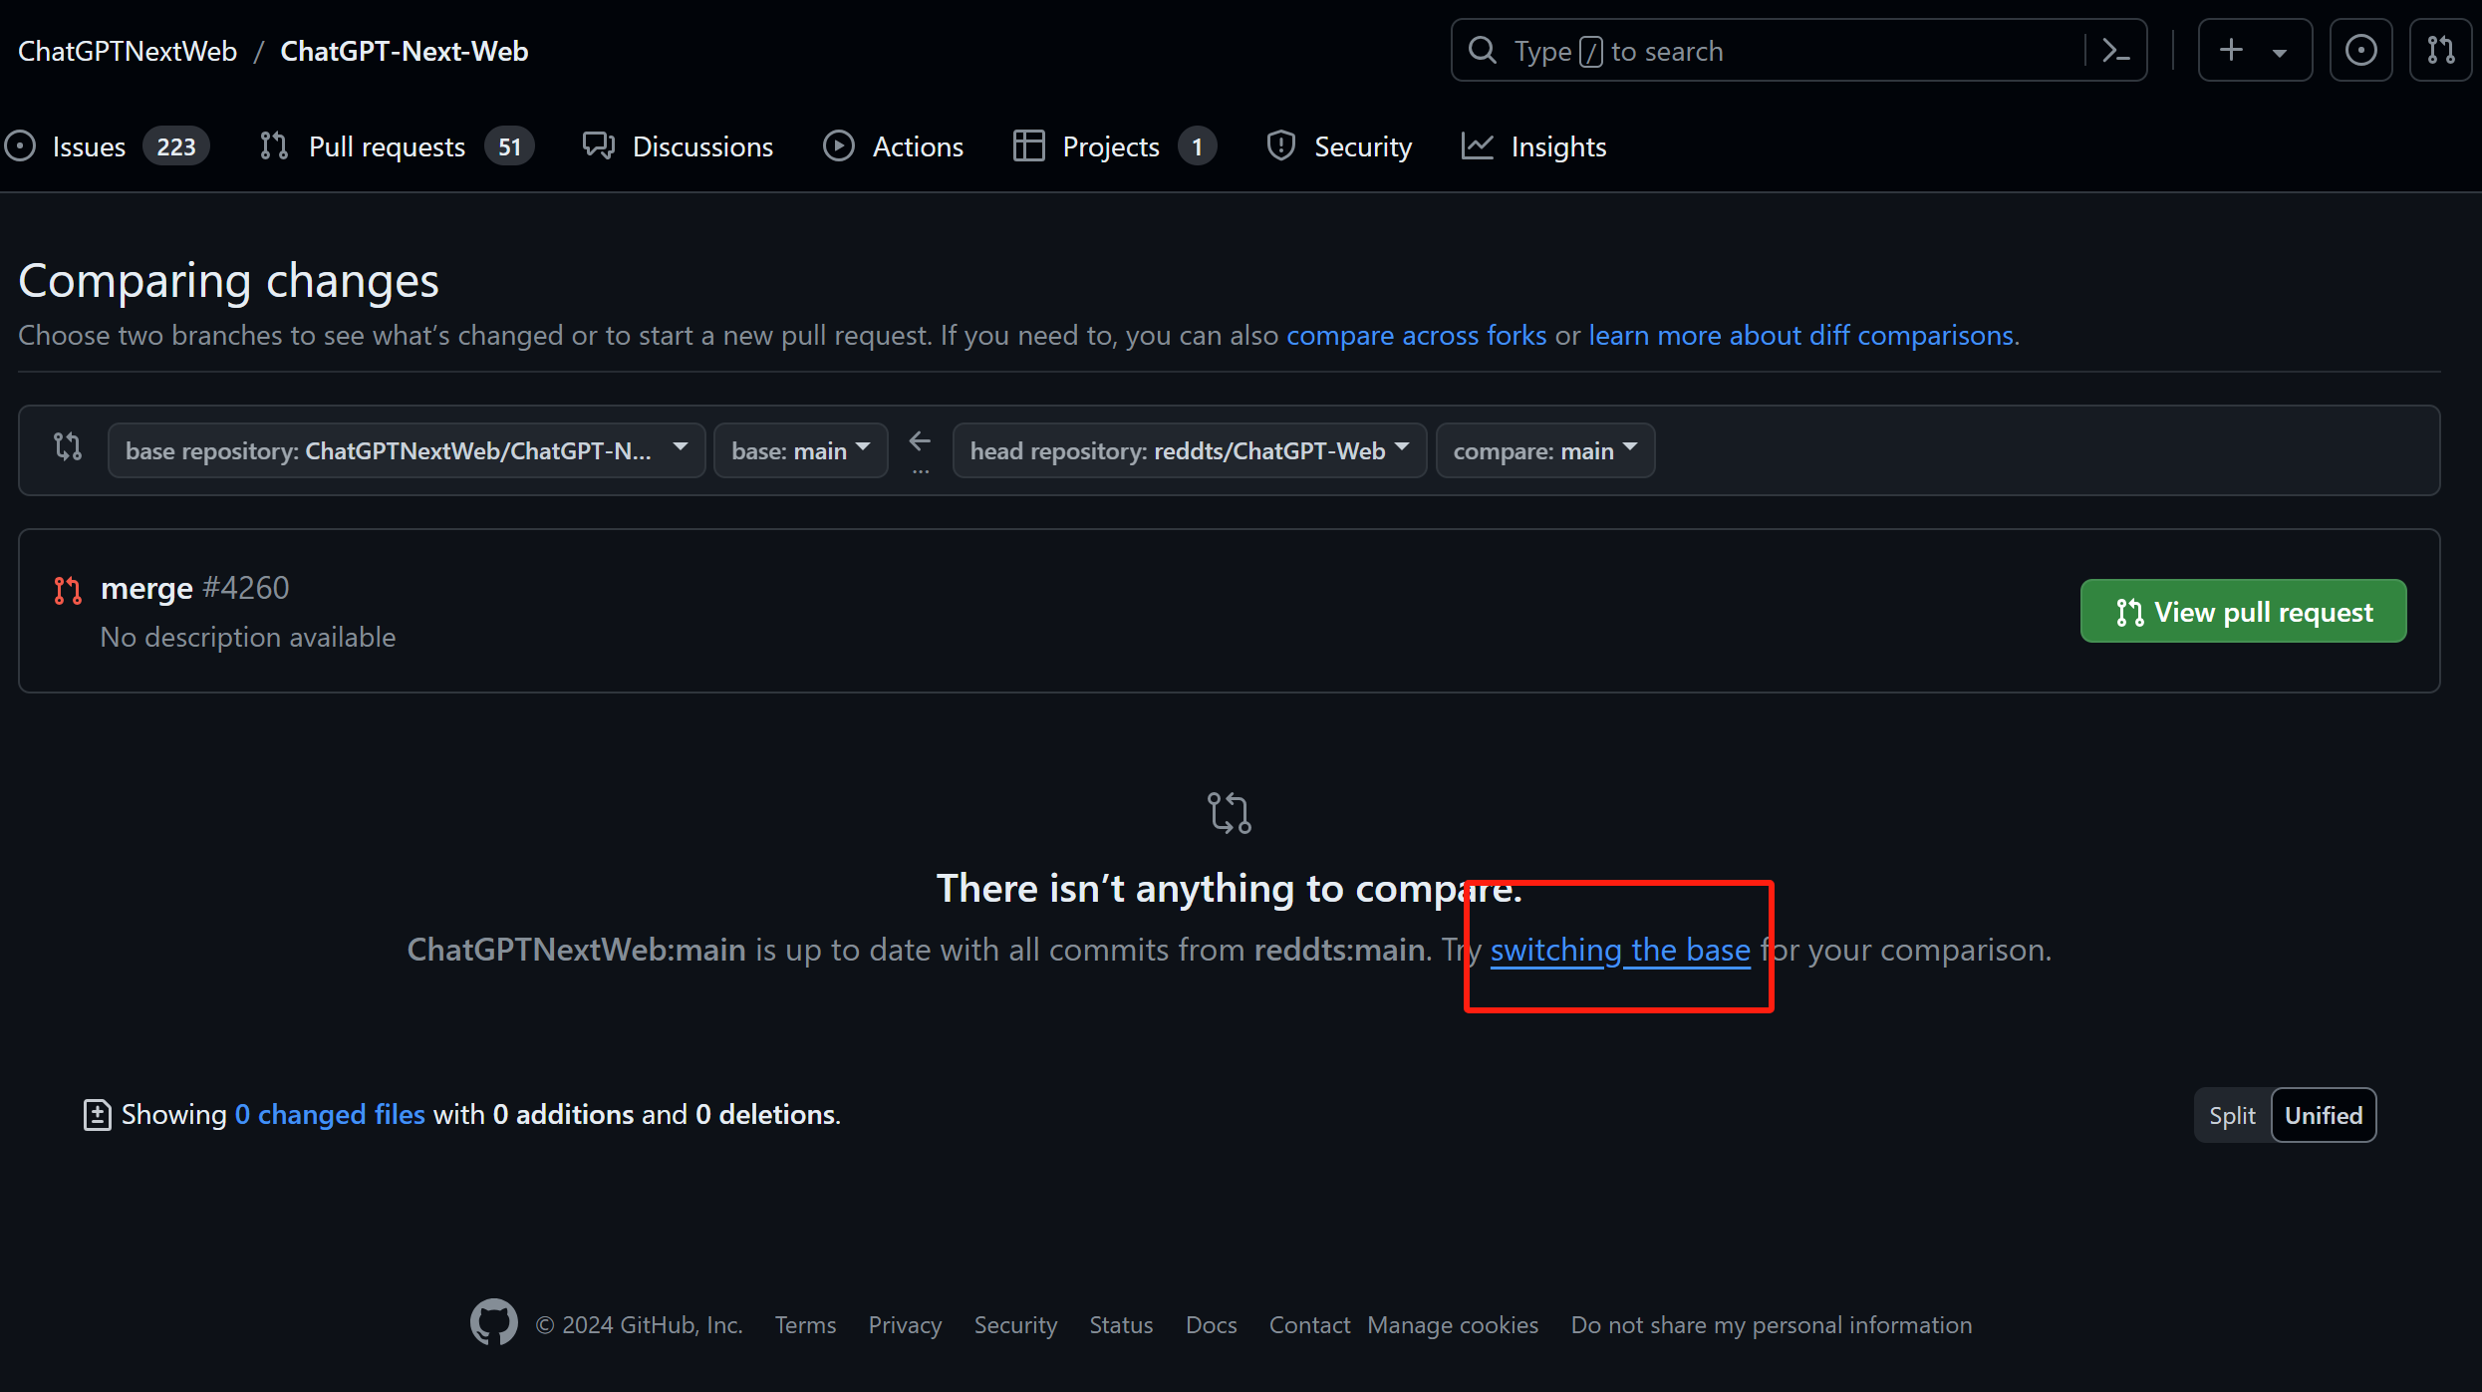
Task: Select the Split diff view
Action: 2232,1115
